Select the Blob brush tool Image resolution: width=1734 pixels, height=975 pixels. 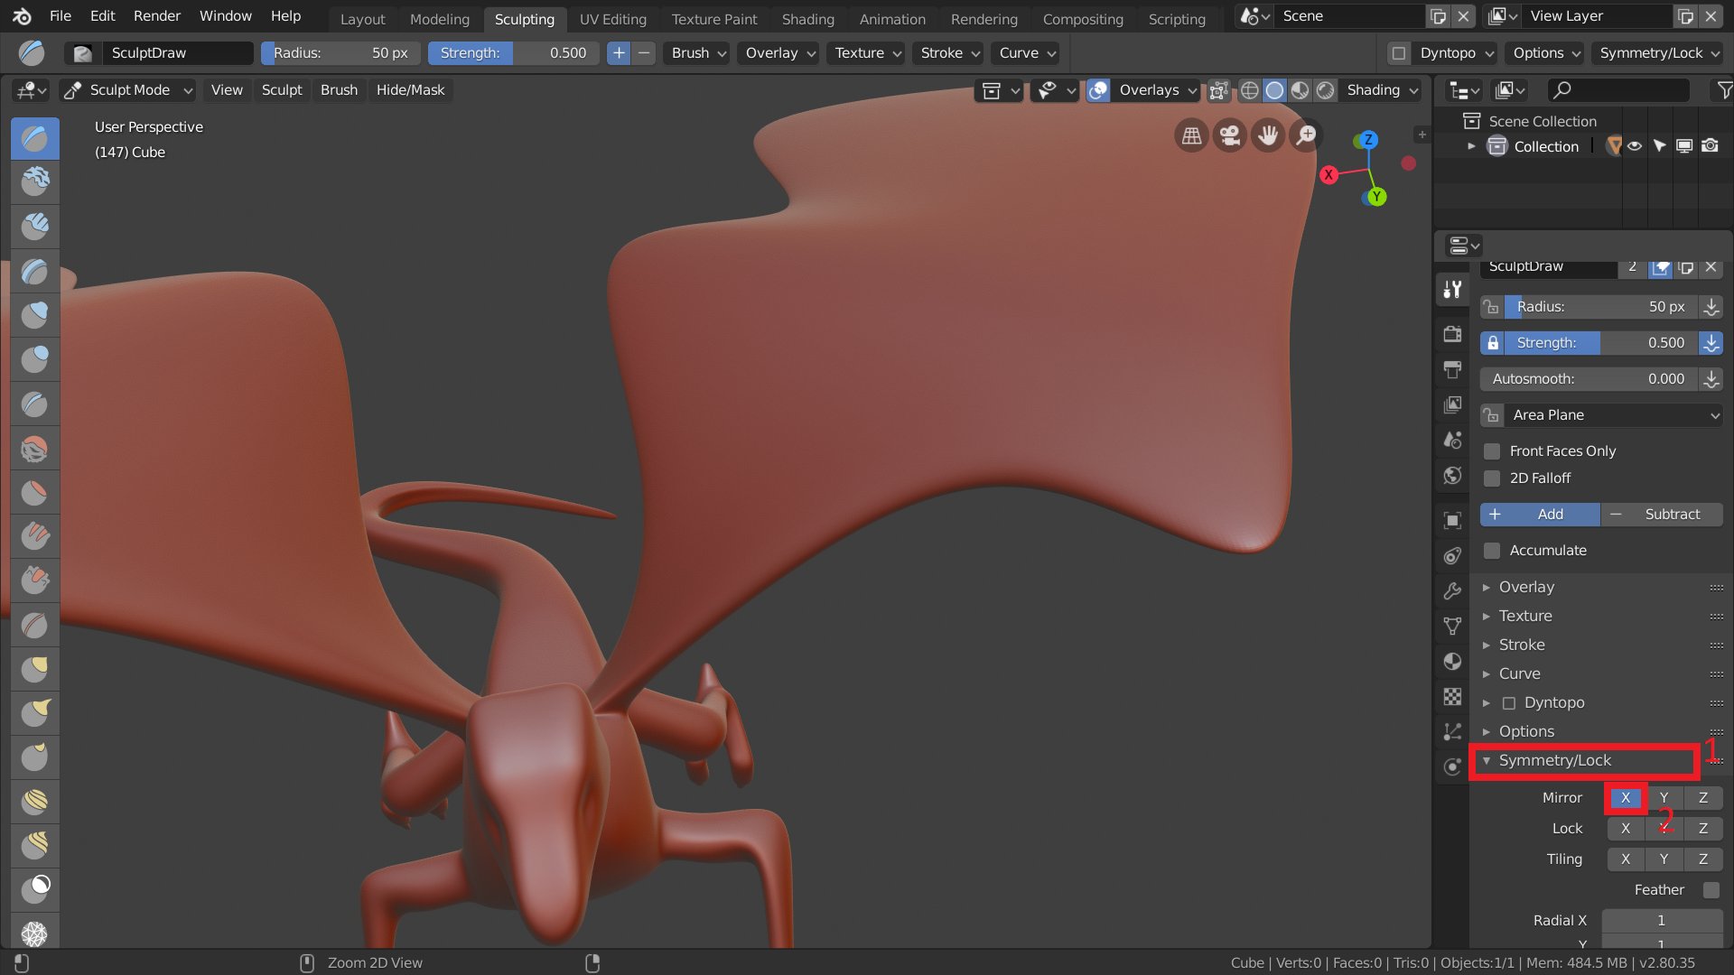click(35, 359)
